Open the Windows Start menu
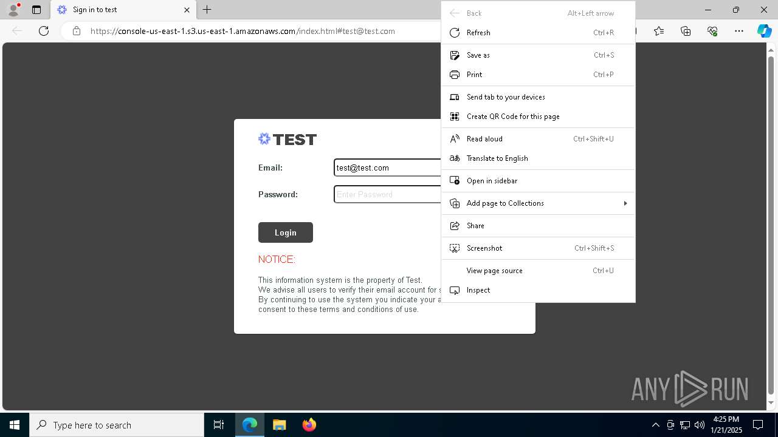778x437 pixels. pyautogui.click(x=15, y=425)
